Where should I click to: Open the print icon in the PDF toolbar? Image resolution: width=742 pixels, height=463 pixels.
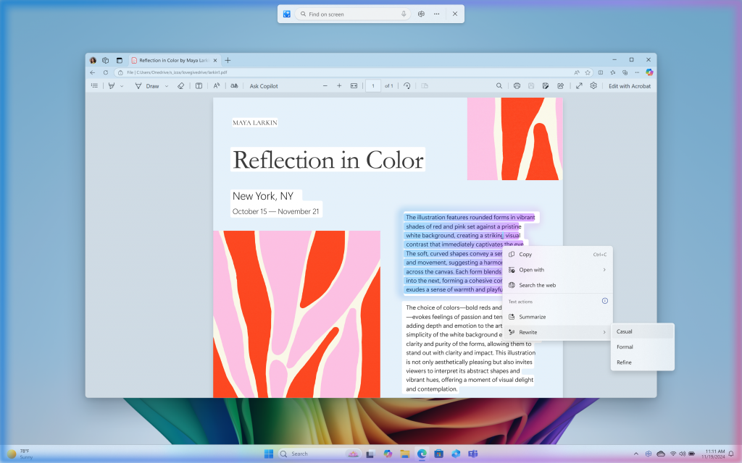tap(517, 85)
